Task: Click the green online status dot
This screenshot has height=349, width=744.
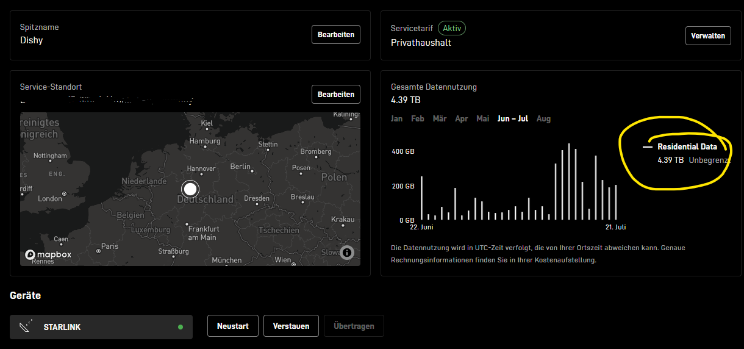Action: pos(180,327)
